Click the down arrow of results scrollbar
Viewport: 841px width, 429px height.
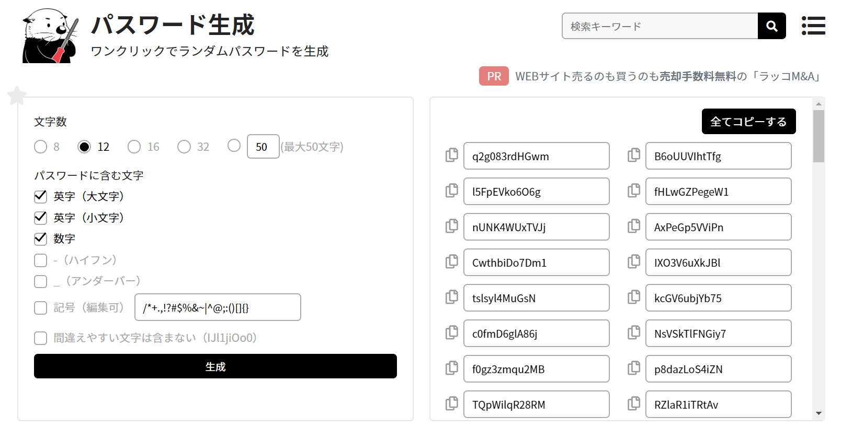coord(819,413)
